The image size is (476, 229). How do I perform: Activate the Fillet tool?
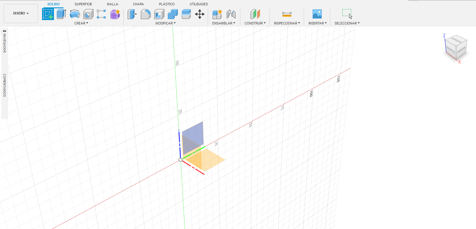145,14
